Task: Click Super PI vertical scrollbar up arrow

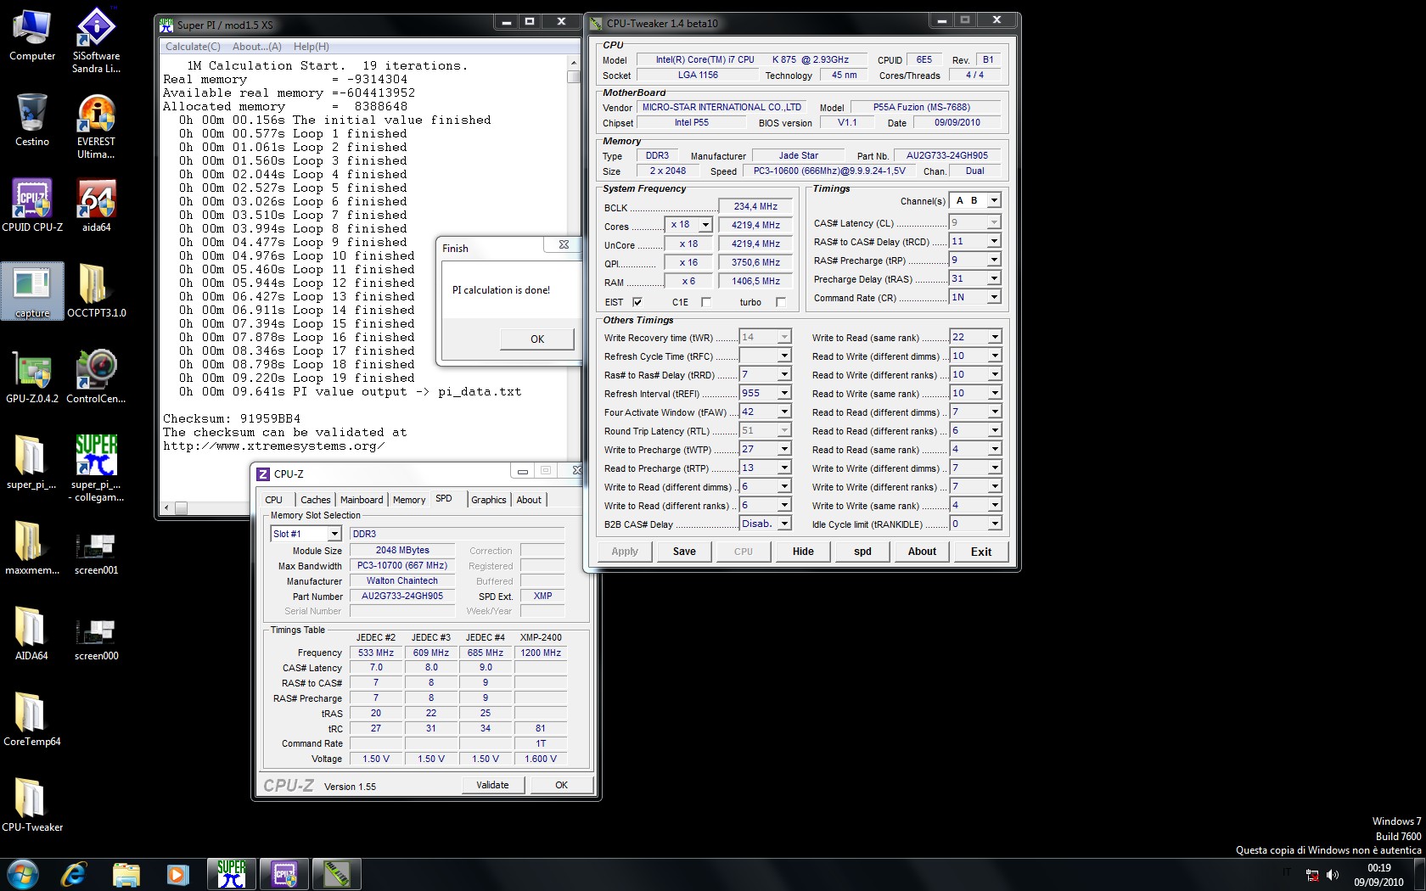Action: coord(575,63)
